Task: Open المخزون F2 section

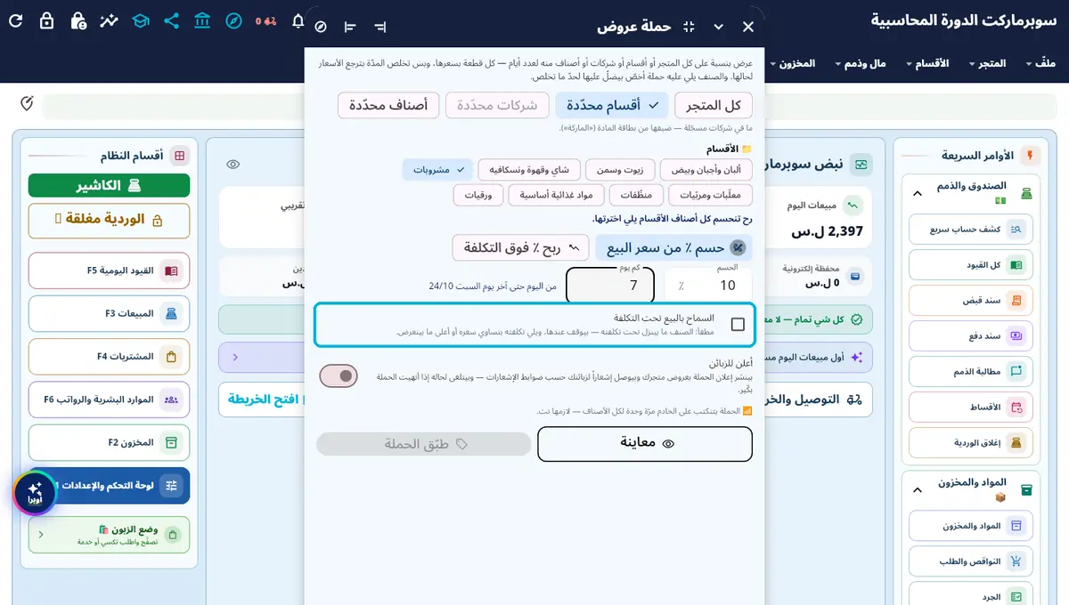Action: click(109, 442)
